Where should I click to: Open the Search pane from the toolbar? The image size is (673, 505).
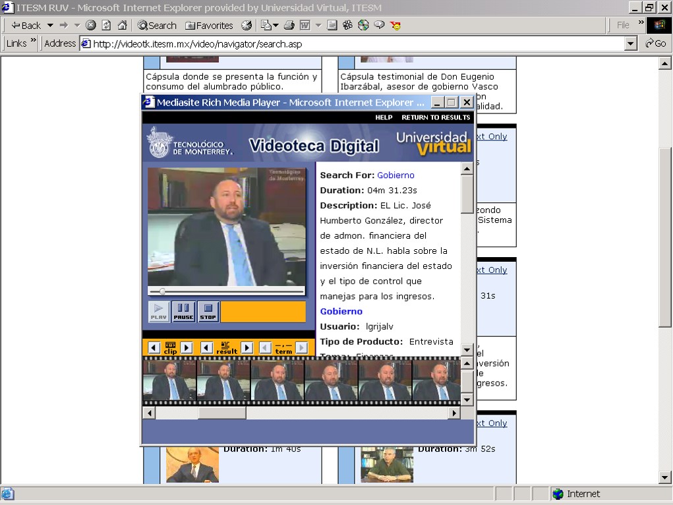pos(157,25)
